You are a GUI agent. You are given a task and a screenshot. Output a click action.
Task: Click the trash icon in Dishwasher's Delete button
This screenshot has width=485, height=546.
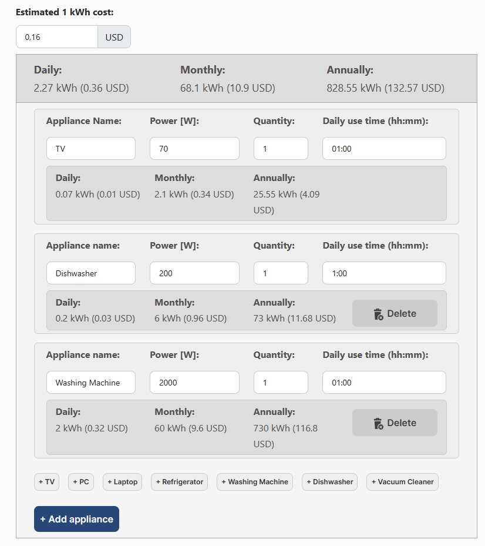[x=378, y=314]
